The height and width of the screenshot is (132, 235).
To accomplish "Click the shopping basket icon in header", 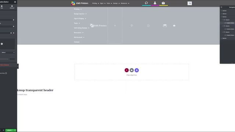I will (x=163, y=3).
